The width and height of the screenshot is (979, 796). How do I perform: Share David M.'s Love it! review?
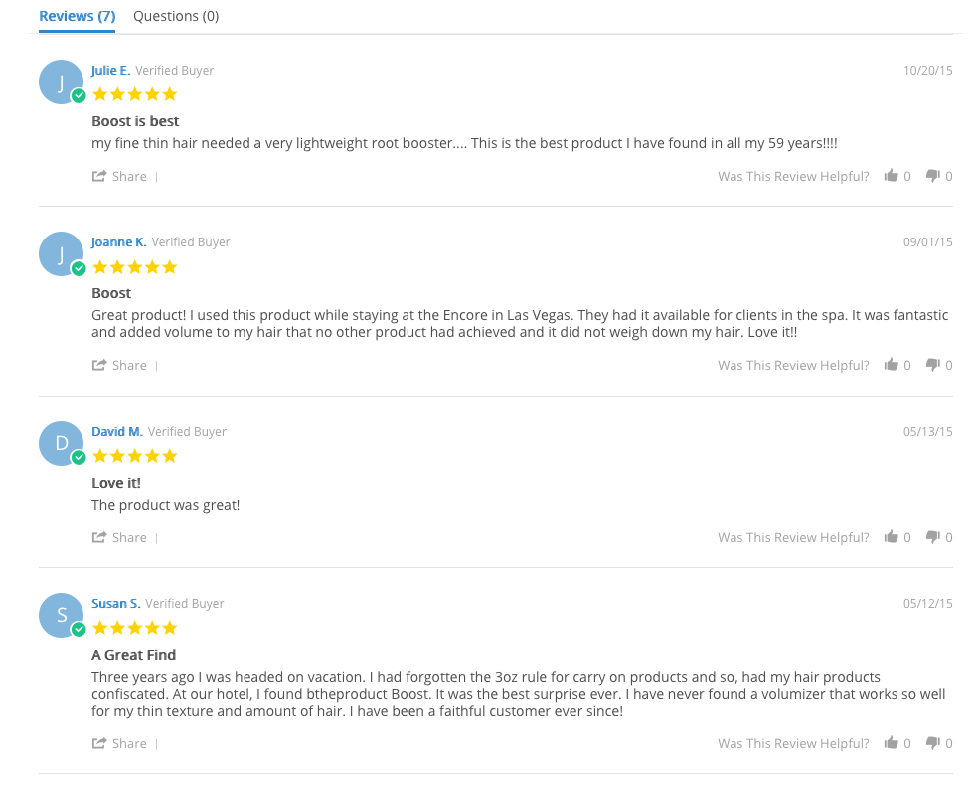click(x=119, y=537)
